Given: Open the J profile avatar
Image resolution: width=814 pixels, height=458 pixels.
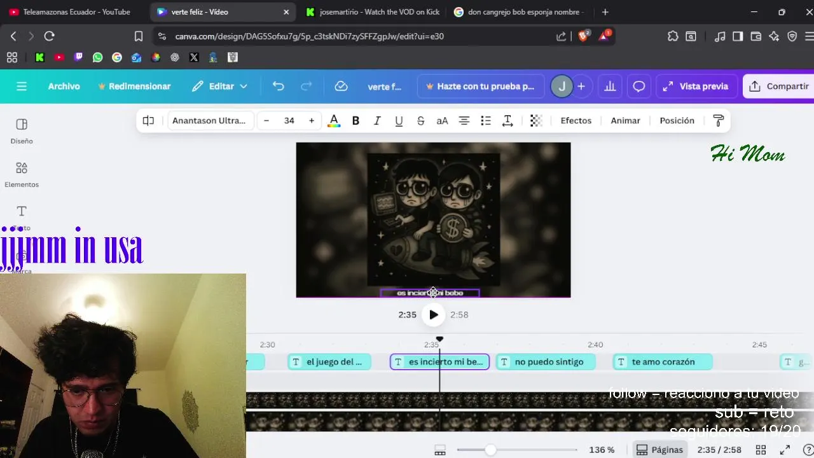Looking at the screenshot, I should pos(562,87).
